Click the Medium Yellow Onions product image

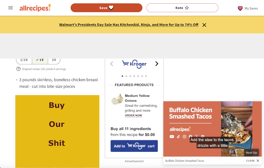coord(117,99)
